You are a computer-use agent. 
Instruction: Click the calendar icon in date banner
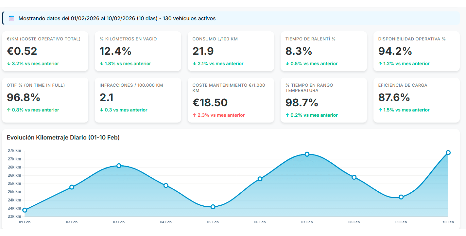(x=11, y=18)
